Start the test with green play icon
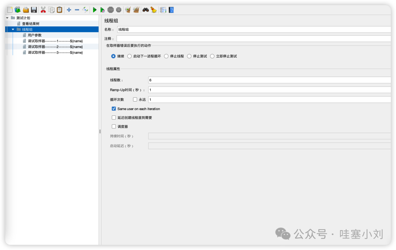This screenshot has width=396, height=250. [95, 10]
